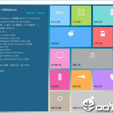Open the CPU检测 tile
The width and height of the screenshot is (113, 113).
81,15
